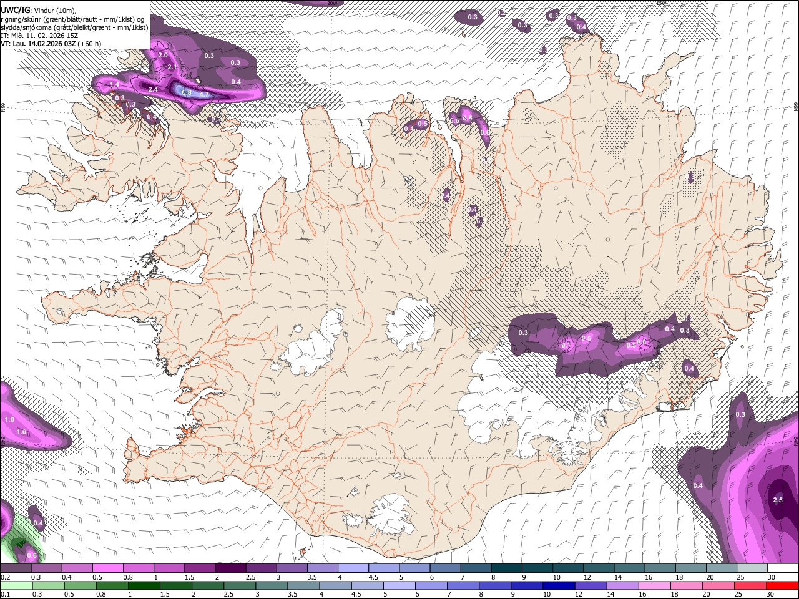Pick the upper legend pink swatch between 0.5 and 0.8
Image resolution: width=799 pixels, height=599 pixels.
tap(108, 568)
